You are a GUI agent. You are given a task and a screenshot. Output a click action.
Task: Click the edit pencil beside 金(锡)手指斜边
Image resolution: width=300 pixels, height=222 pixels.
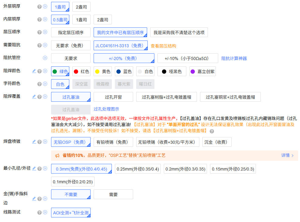pyautogui.click(x=34, y=199)
